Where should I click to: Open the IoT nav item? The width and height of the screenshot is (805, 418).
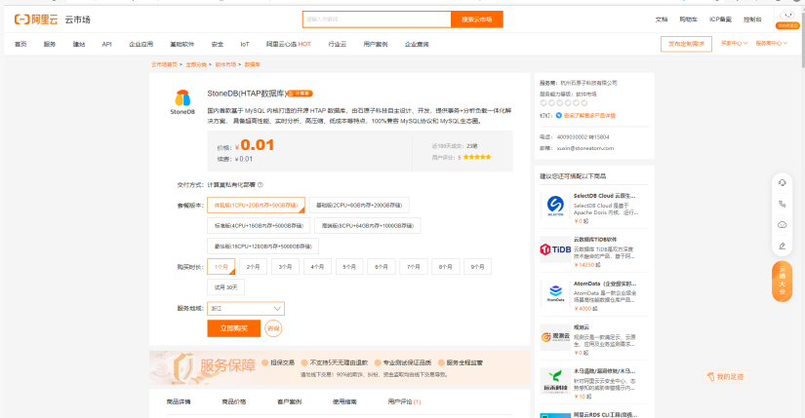pyautogui.click(x=245, y=44)
